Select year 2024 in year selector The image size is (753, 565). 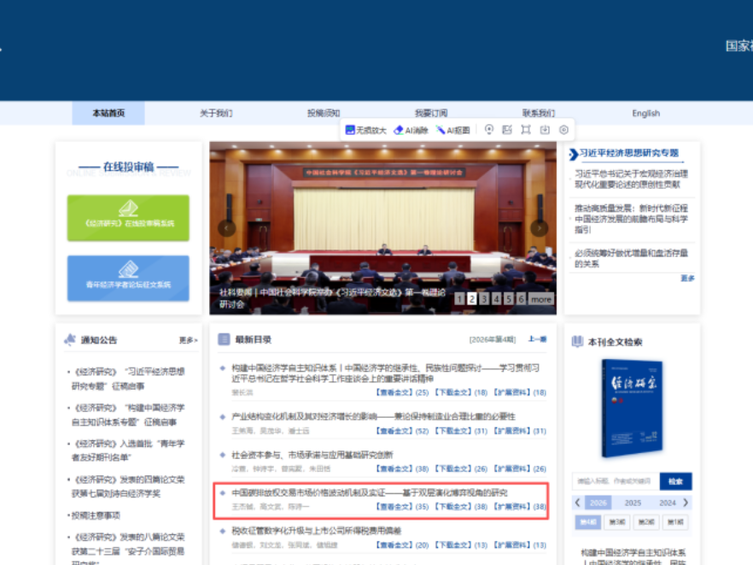click(668, 503)
